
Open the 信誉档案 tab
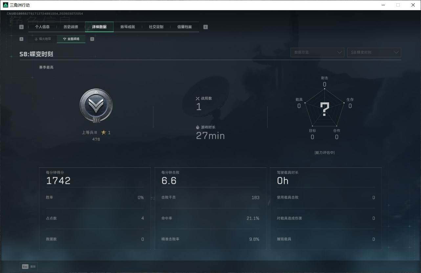[185, 27]
